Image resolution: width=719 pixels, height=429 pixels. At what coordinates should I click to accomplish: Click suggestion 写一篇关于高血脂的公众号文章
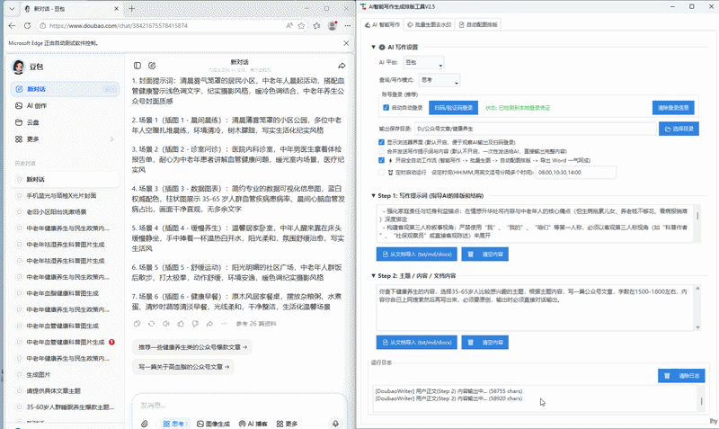(x=183, y=367)
